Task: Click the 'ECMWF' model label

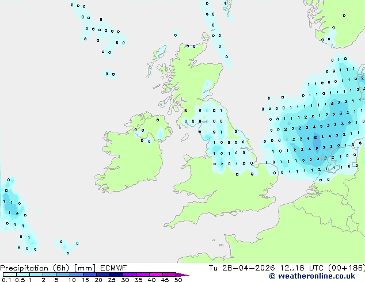Action: click(x=113, y=268)
